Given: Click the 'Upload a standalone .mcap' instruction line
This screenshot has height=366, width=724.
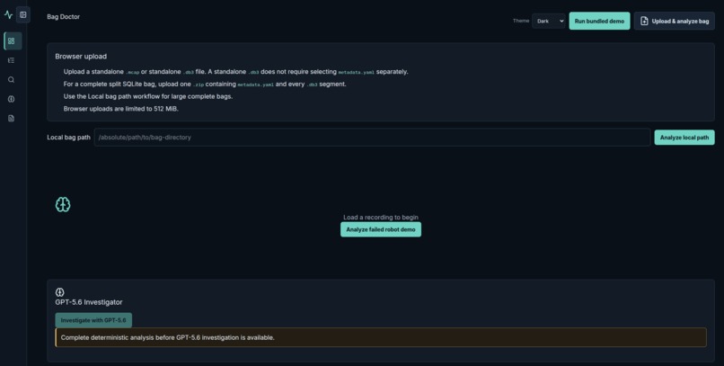Looking at the screenshot, I should tap(236, 72).
